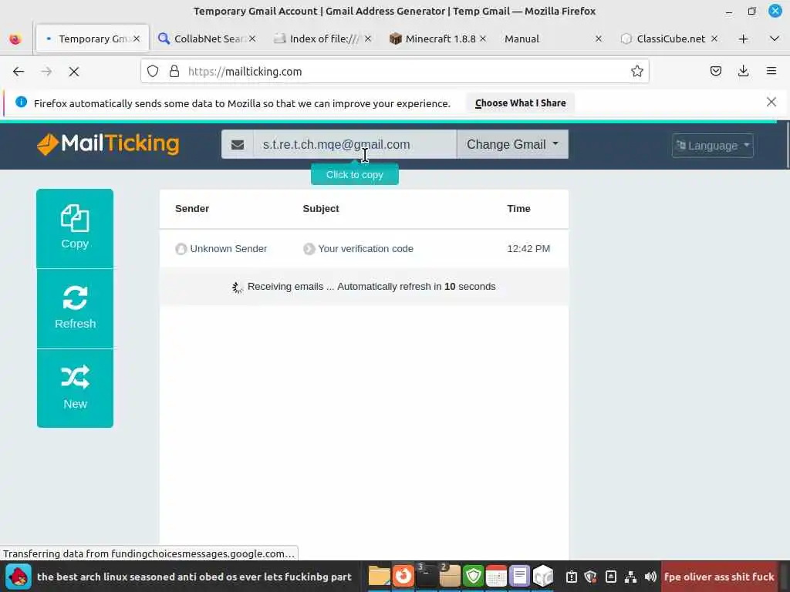The height and width of the screenshot is (592, 790).
Task: Close the ClassiCube.net tab
Action: (x=714, y=39)
